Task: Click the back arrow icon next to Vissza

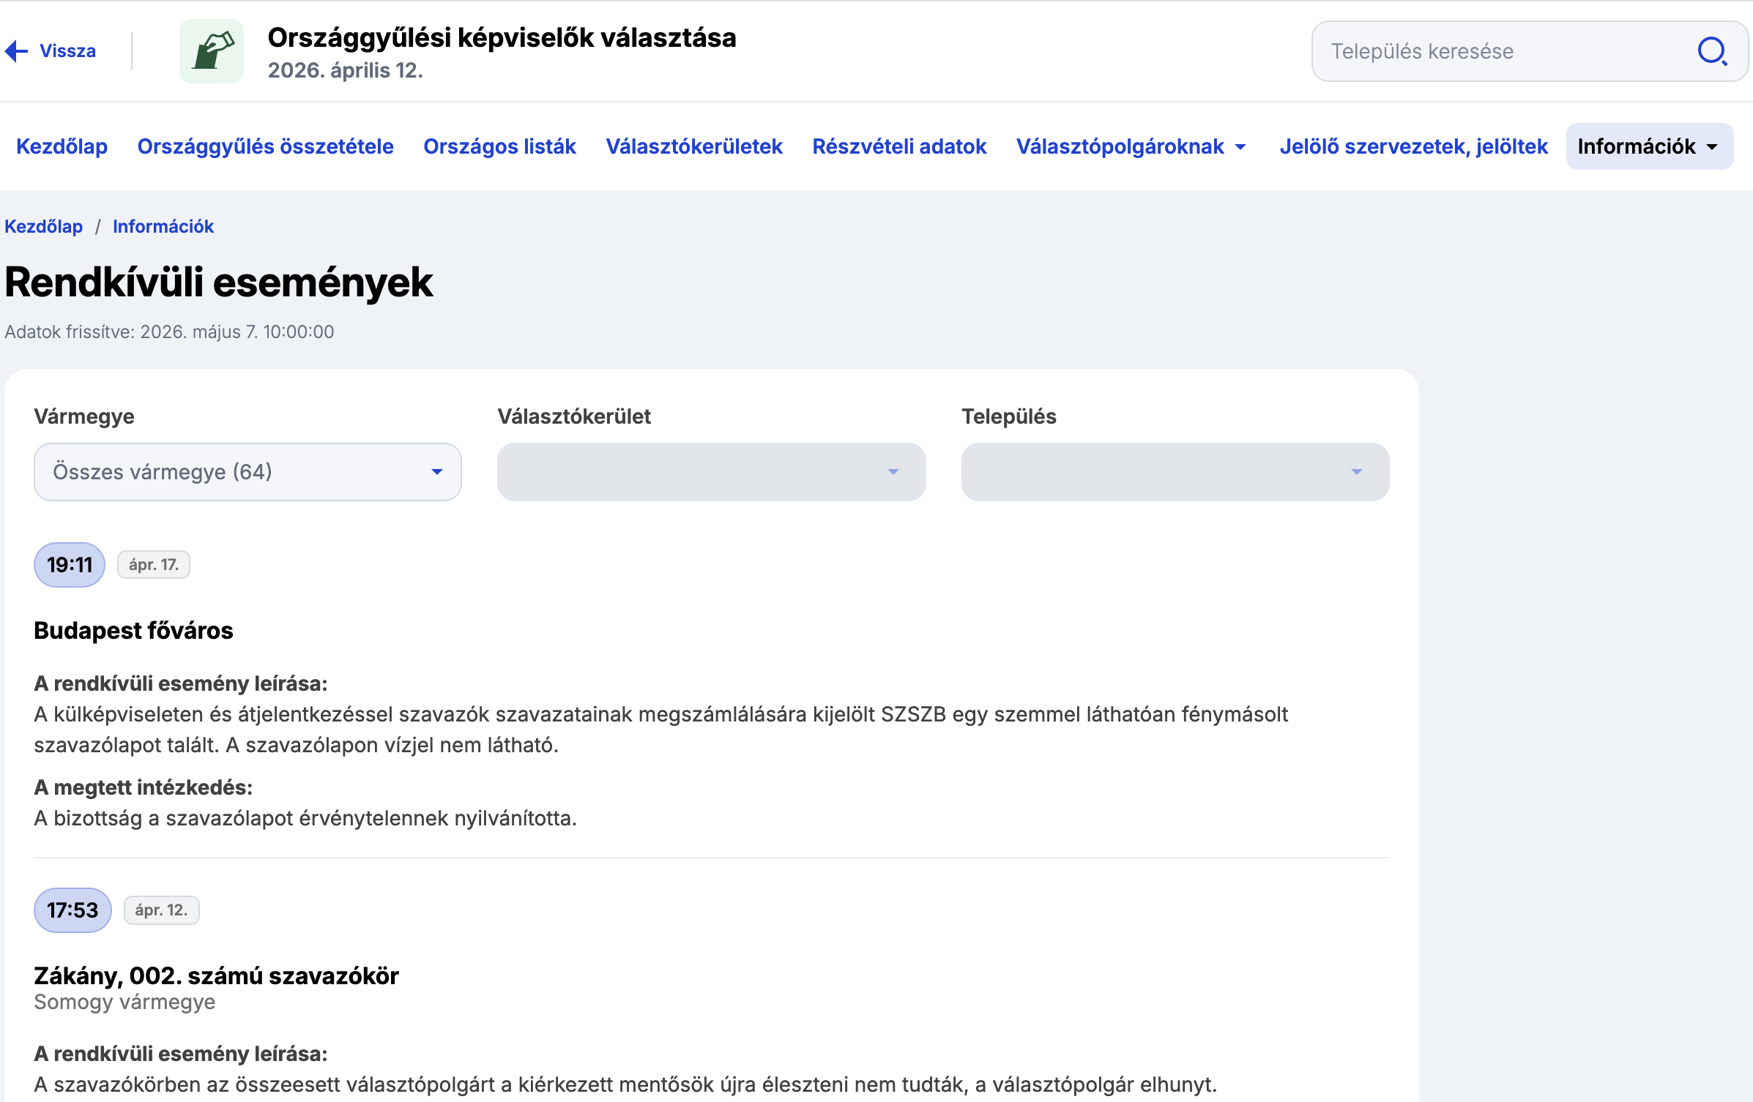Action: coord(16,51)
